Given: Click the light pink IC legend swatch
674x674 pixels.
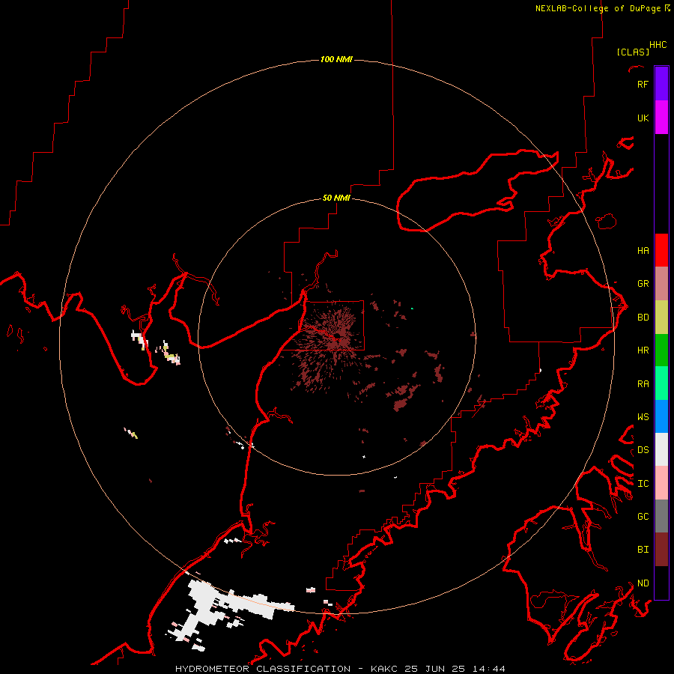Looking at the screenshot, I should [x=661, y=483].
